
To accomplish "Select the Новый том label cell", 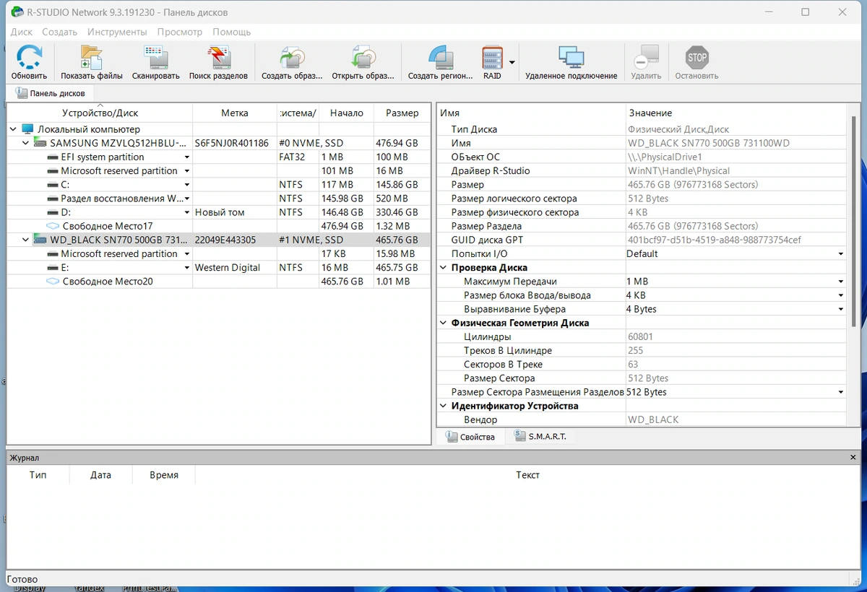I will (x=235, y=212).
